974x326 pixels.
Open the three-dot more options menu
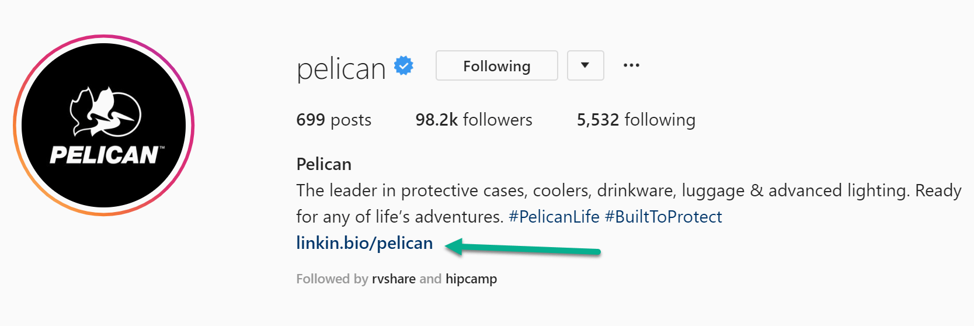coord(631,65)
